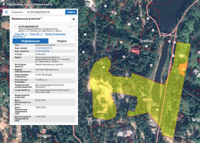200x143 pixels.
Task: Open the План ЗУ link
Action: 21,34
